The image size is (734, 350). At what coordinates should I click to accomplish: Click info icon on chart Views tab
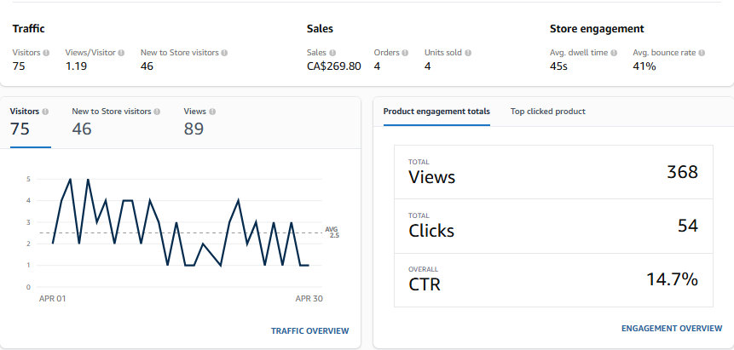pyautogui.click(x=212, y=112)
